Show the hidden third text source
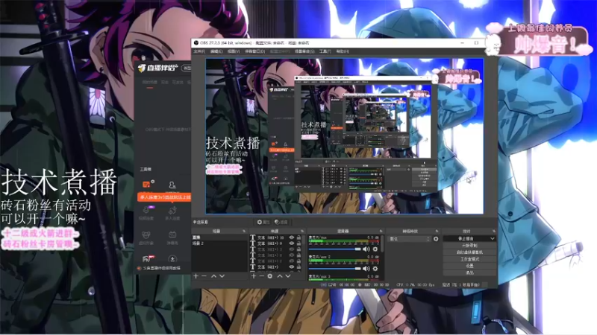 292,249
